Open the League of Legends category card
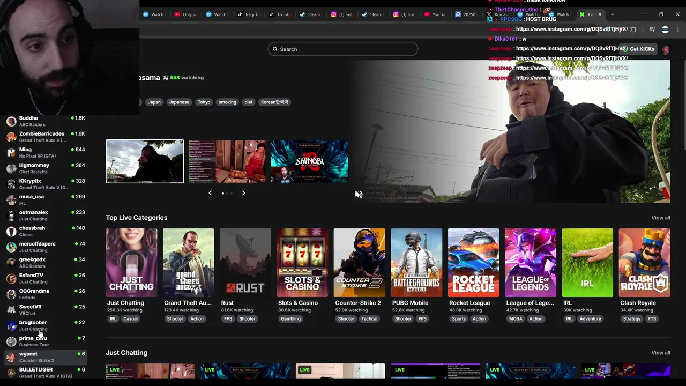 [531, 263]
